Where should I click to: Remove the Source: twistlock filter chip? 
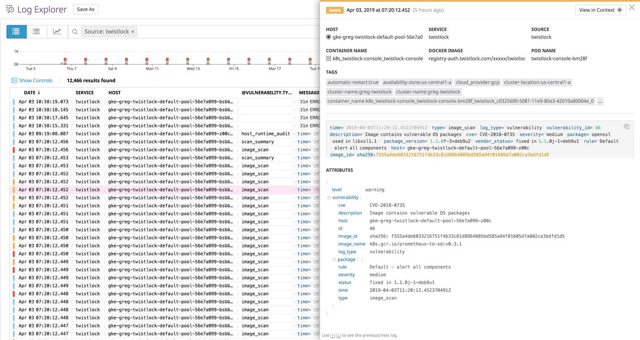133,32
